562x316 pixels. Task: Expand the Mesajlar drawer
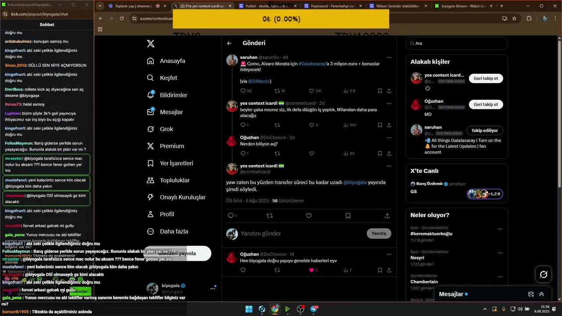point(542,294)
